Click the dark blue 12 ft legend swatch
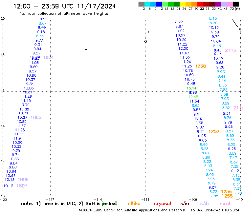Screen dimensions: 243x213 click(x=159, y=4)
